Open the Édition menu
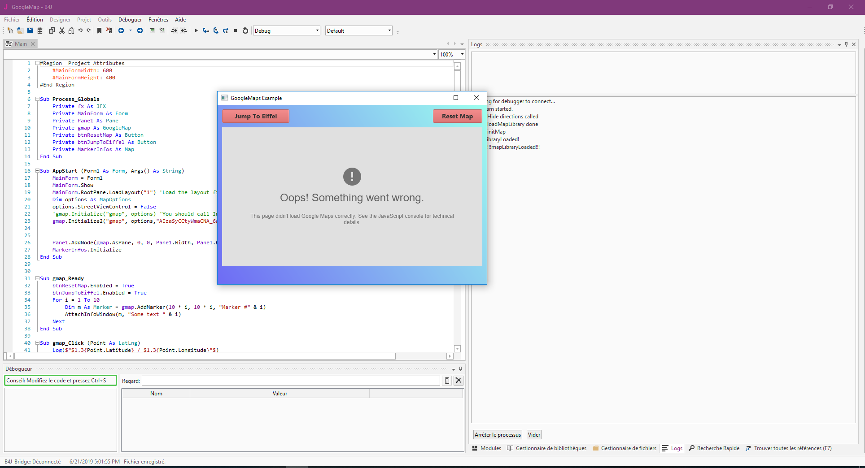This screenshot has height=468, width=865. (35, 20)
